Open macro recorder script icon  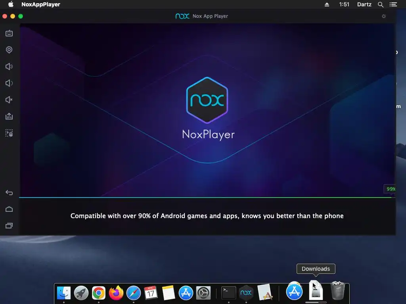(9, 133)
